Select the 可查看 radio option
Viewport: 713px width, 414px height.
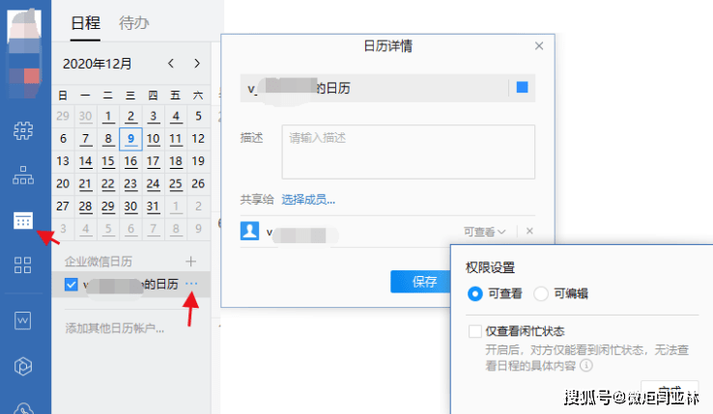(474, 293)
